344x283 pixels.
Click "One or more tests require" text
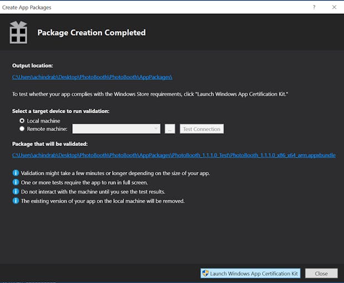click(x=84, y=183)
